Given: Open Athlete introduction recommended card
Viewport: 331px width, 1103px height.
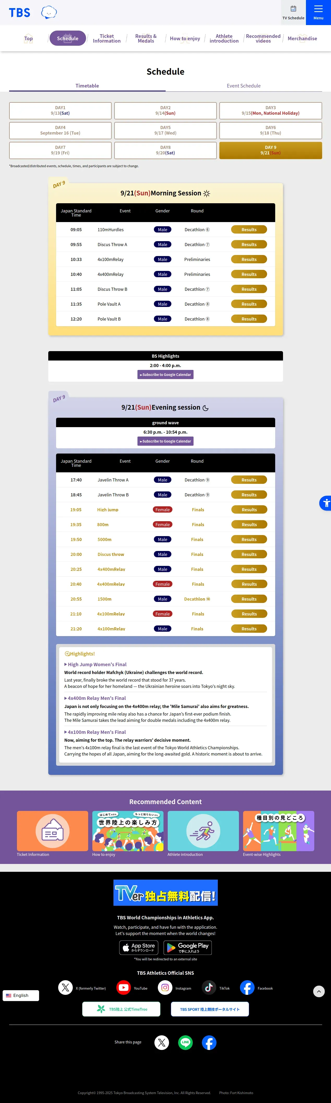Looking at the screenshot, I should tap(203, 834).
